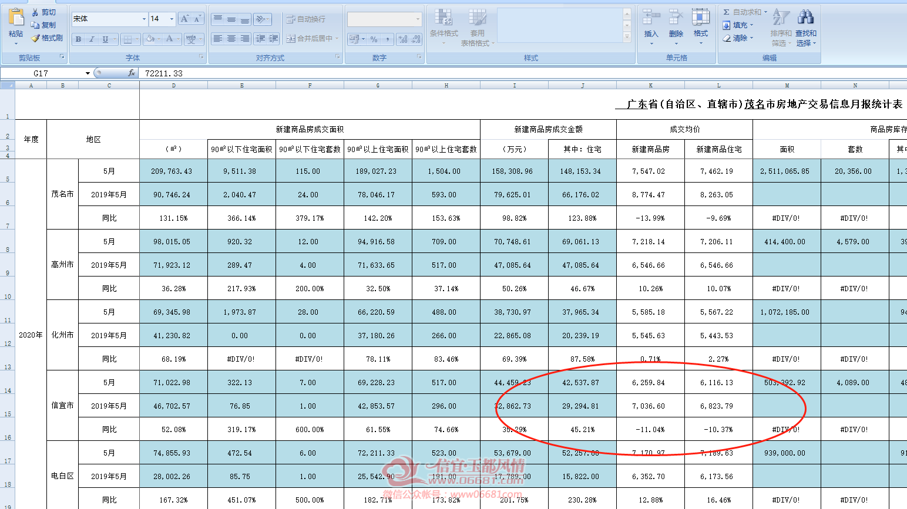Copy the selection using 复制
The width and height of the screenshot is (907, 509).
(43, 25)
